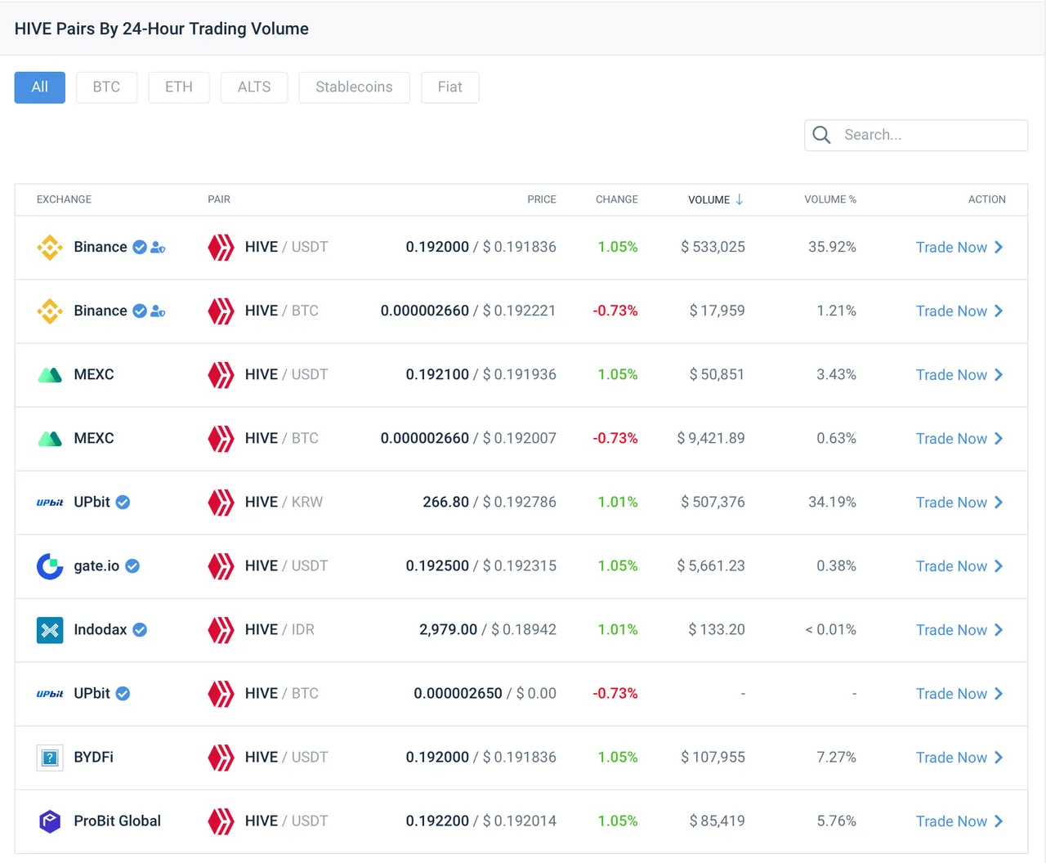The height and width of the screenshot is (863, 1046).
Task: Open Trade Now for Binance HIVE/USDT
Action: coord(959,248)
